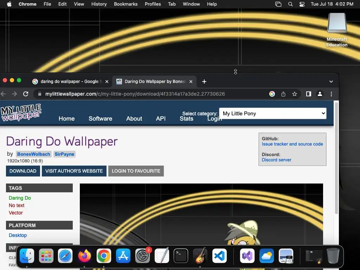Go forward in browser history
The height and width of the screenshot is (270, 360).
coord(14,94)
